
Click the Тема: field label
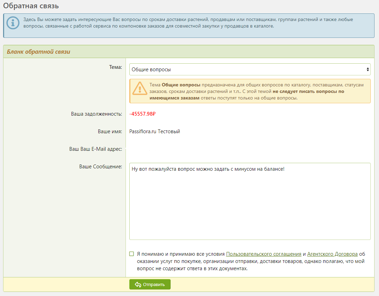(115, 67)
